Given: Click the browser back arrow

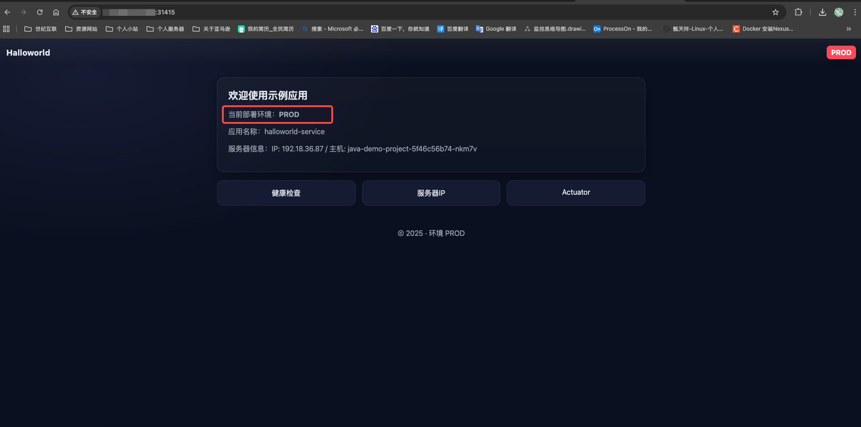Looking at the screenshot, I should (7, 12).
